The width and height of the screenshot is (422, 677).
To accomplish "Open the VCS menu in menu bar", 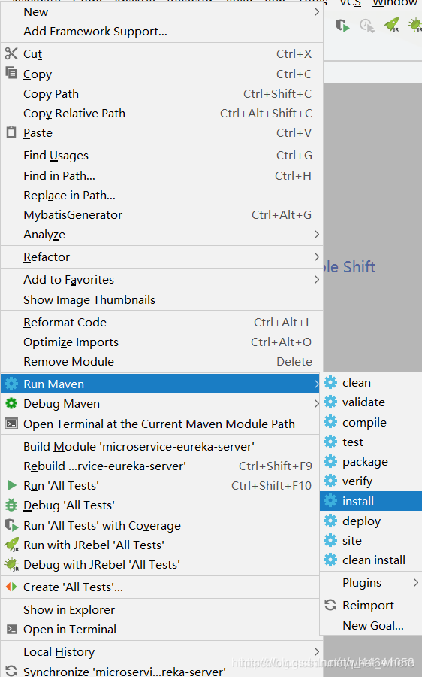I will click(350, 4).
